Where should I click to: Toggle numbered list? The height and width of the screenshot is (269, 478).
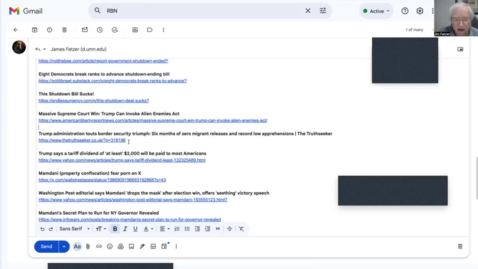(177, 229)
